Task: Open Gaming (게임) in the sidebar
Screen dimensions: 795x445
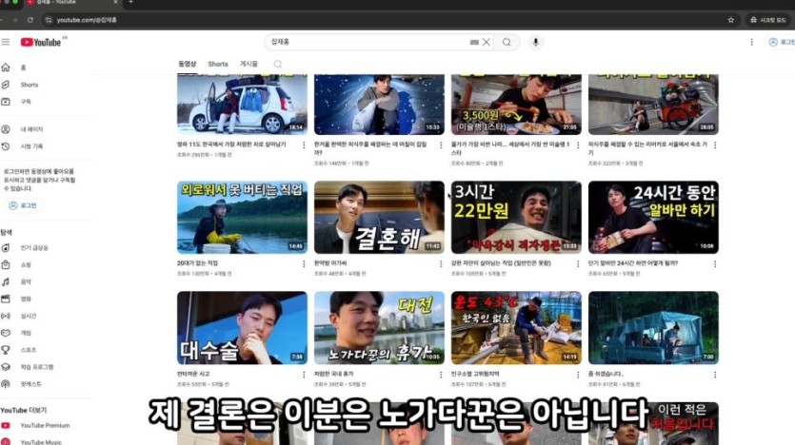Action: pos(26,333)
